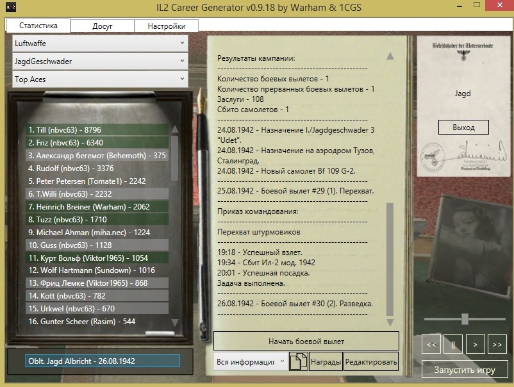The height and width of the screenshot is (387, 514).
Task: Pause the music player
Action: click(453, 345)
